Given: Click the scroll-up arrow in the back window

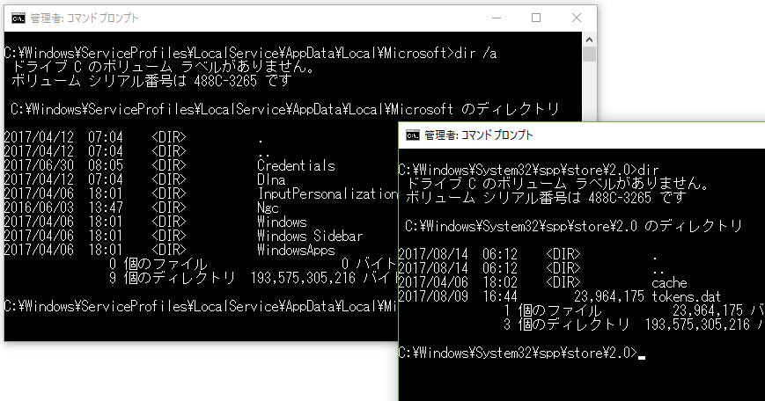Looking at the screenshot, I should pyautogui.click(x=589, y=40).
